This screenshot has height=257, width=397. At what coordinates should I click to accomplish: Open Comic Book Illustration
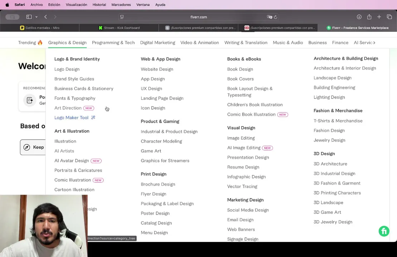click(x=251, y=114)
